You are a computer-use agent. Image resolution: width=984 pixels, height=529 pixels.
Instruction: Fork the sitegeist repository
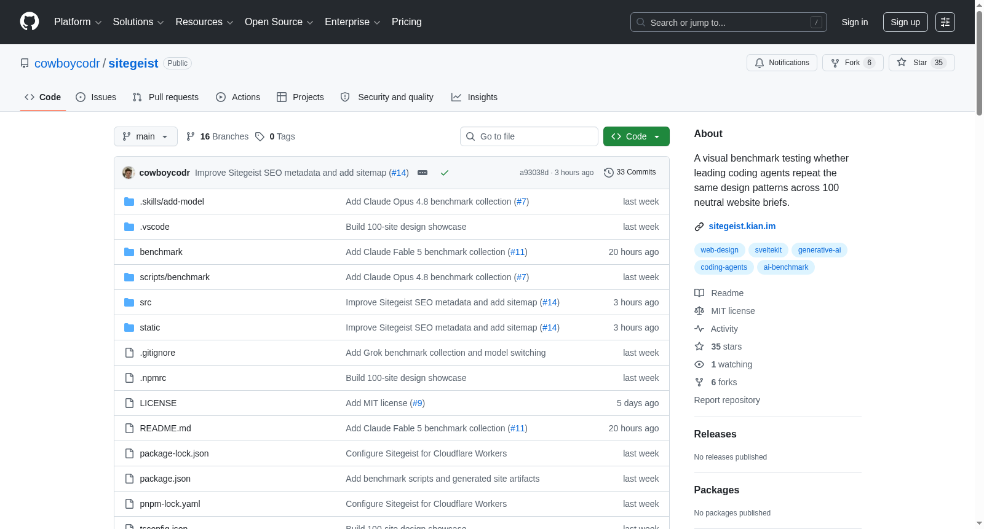[x=852, y=63]
